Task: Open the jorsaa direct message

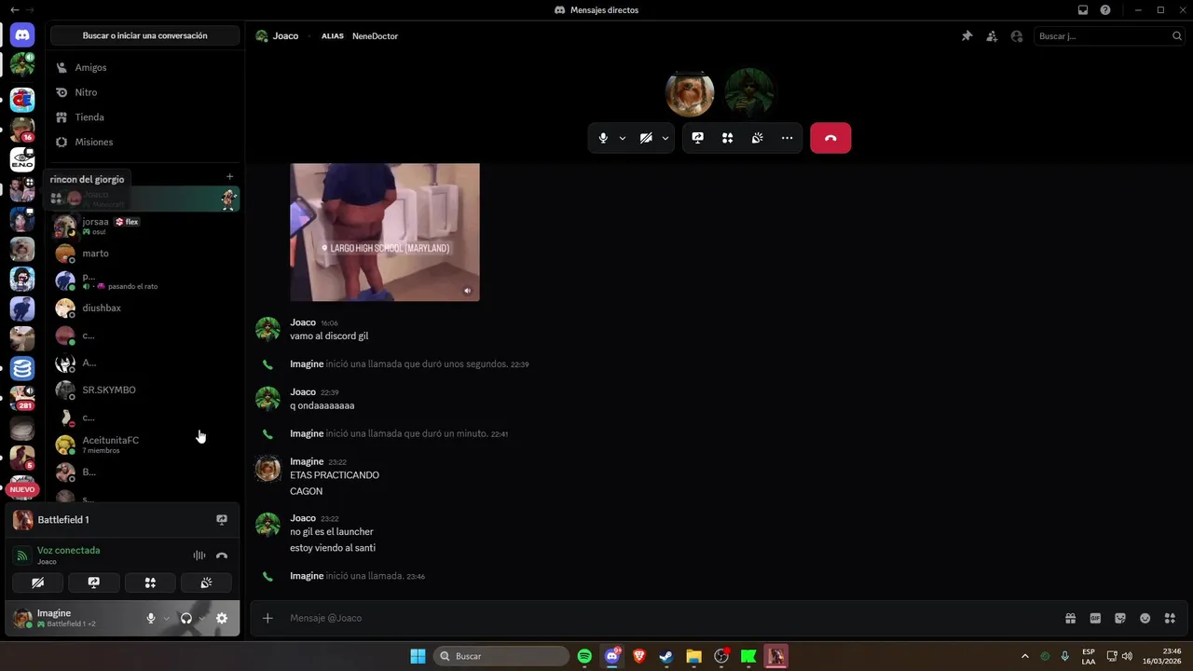Action: [145, 226]
